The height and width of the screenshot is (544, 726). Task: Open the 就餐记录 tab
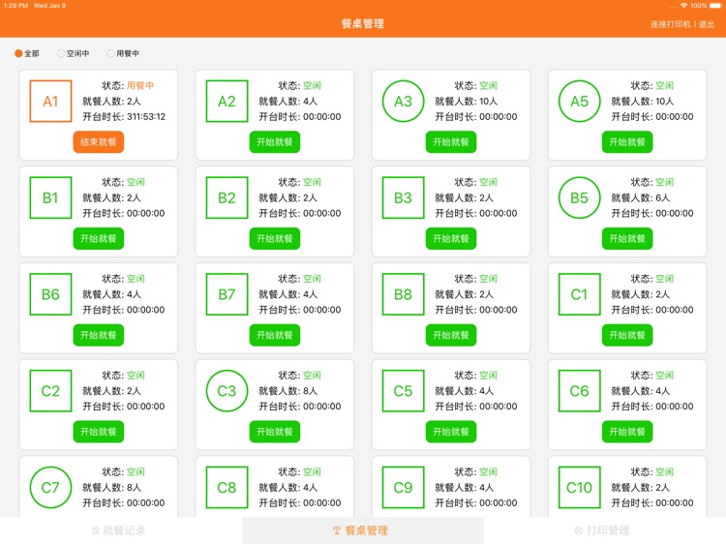coord(118,530)
